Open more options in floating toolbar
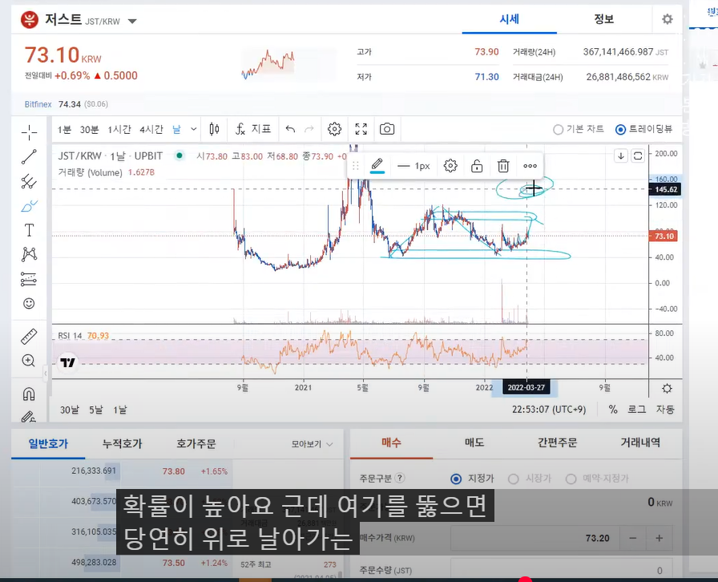The image size is (718, 582). click(x=530, y=166)
